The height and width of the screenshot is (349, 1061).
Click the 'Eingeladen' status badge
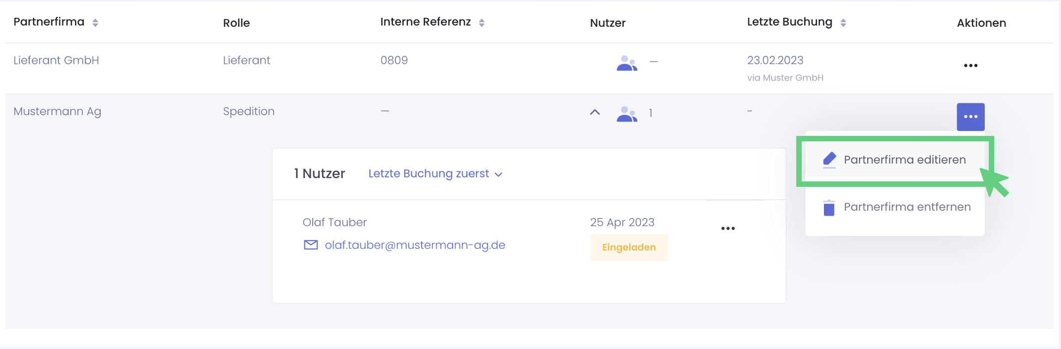pyautogui.click(x=628, y=247)
